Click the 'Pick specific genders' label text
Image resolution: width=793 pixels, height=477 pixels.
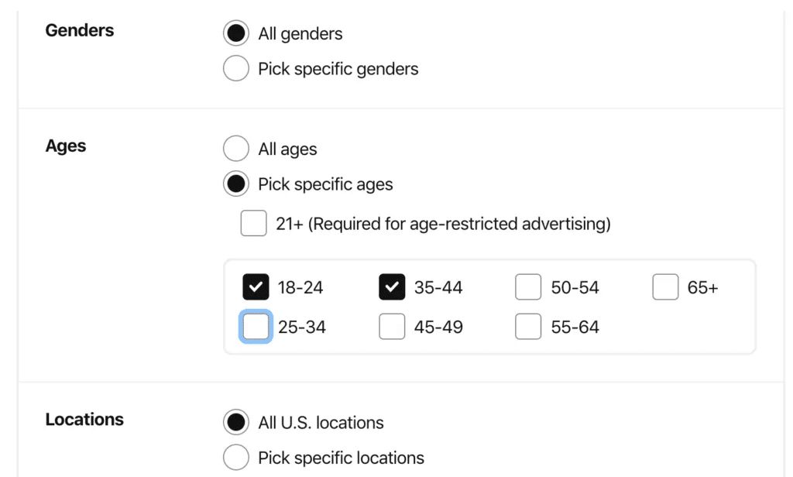point(338,69)
